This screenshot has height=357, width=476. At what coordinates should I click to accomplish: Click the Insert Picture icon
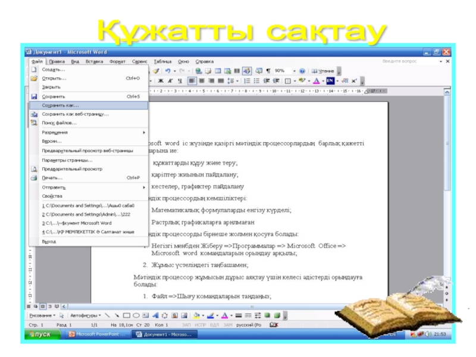(x=184, y=315)
